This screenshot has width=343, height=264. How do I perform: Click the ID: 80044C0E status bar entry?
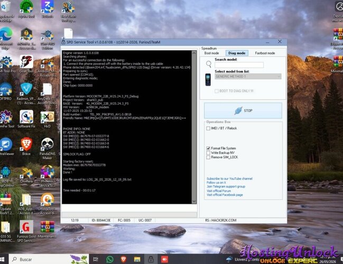click(x=101, y=220)
